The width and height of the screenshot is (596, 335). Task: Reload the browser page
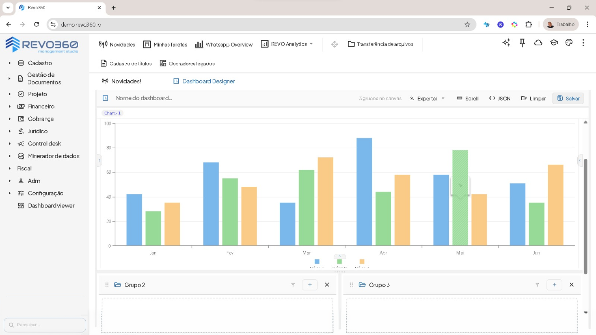[36, 25]
